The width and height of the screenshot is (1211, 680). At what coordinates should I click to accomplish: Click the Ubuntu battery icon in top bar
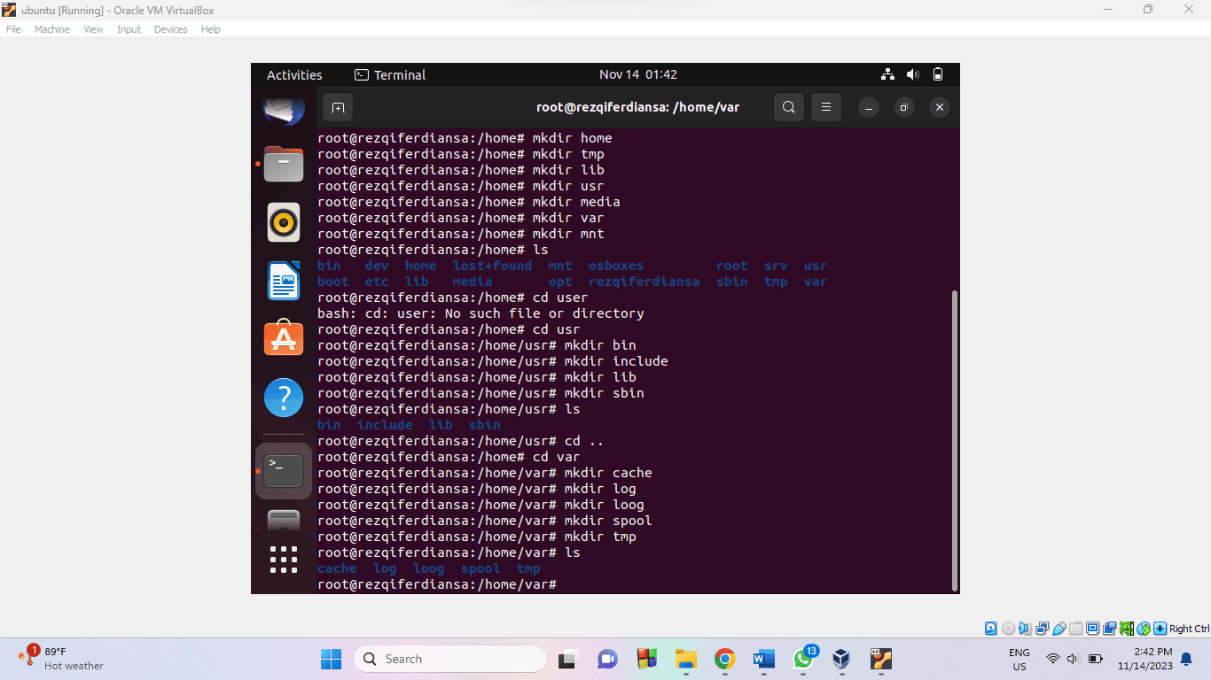coord(938,74)
